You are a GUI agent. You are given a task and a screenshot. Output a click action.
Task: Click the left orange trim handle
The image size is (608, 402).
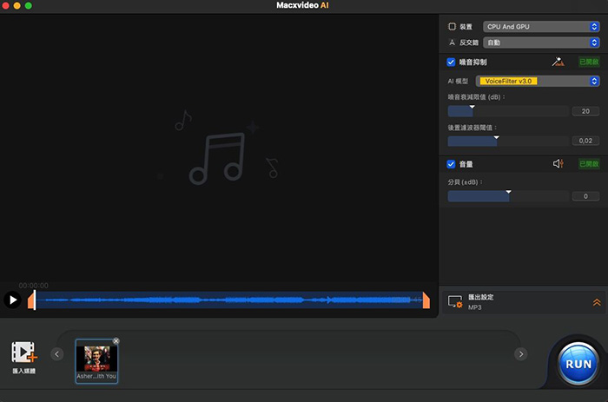pos(30,300)
